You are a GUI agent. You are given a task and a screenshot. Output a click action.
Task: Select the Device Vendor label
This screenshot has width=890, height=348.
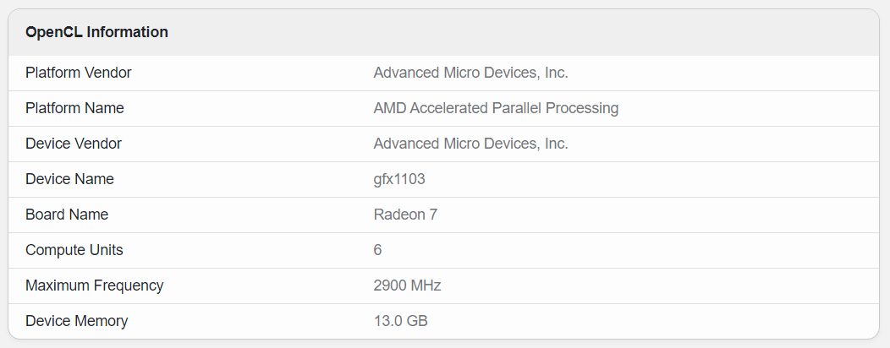(x=74, y=144)
